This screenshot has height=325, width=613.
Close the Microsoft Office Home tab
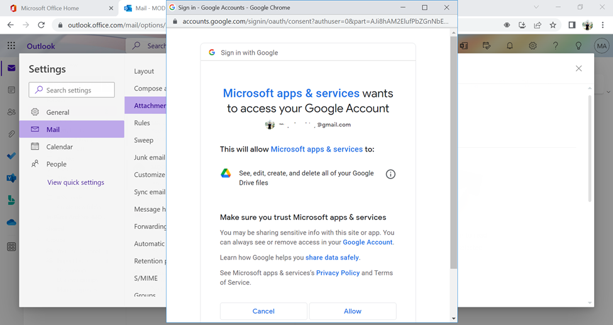point(111,8)
